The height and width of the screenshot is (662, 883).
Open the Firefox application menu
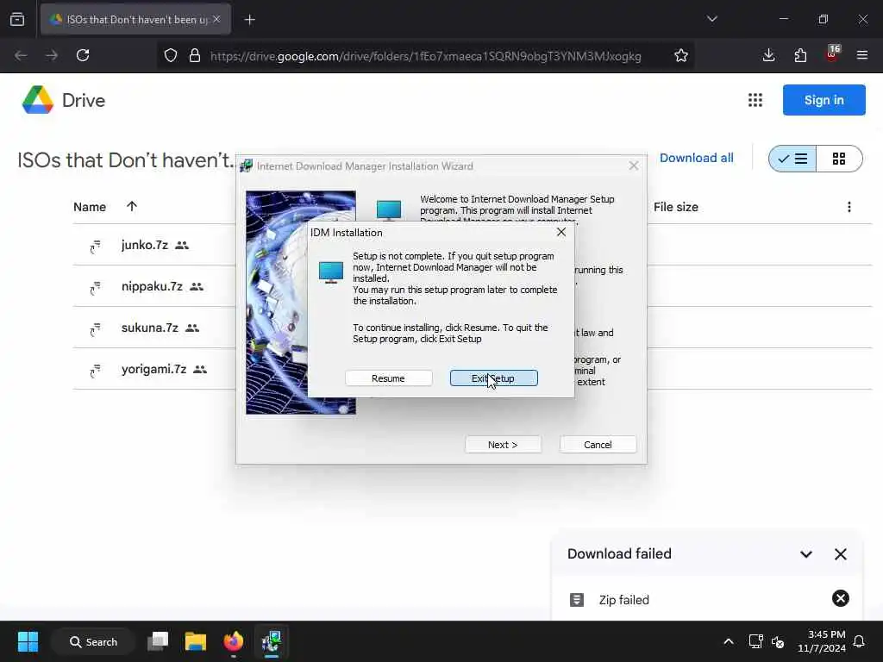pyautogui.click(x=861, y=55)
